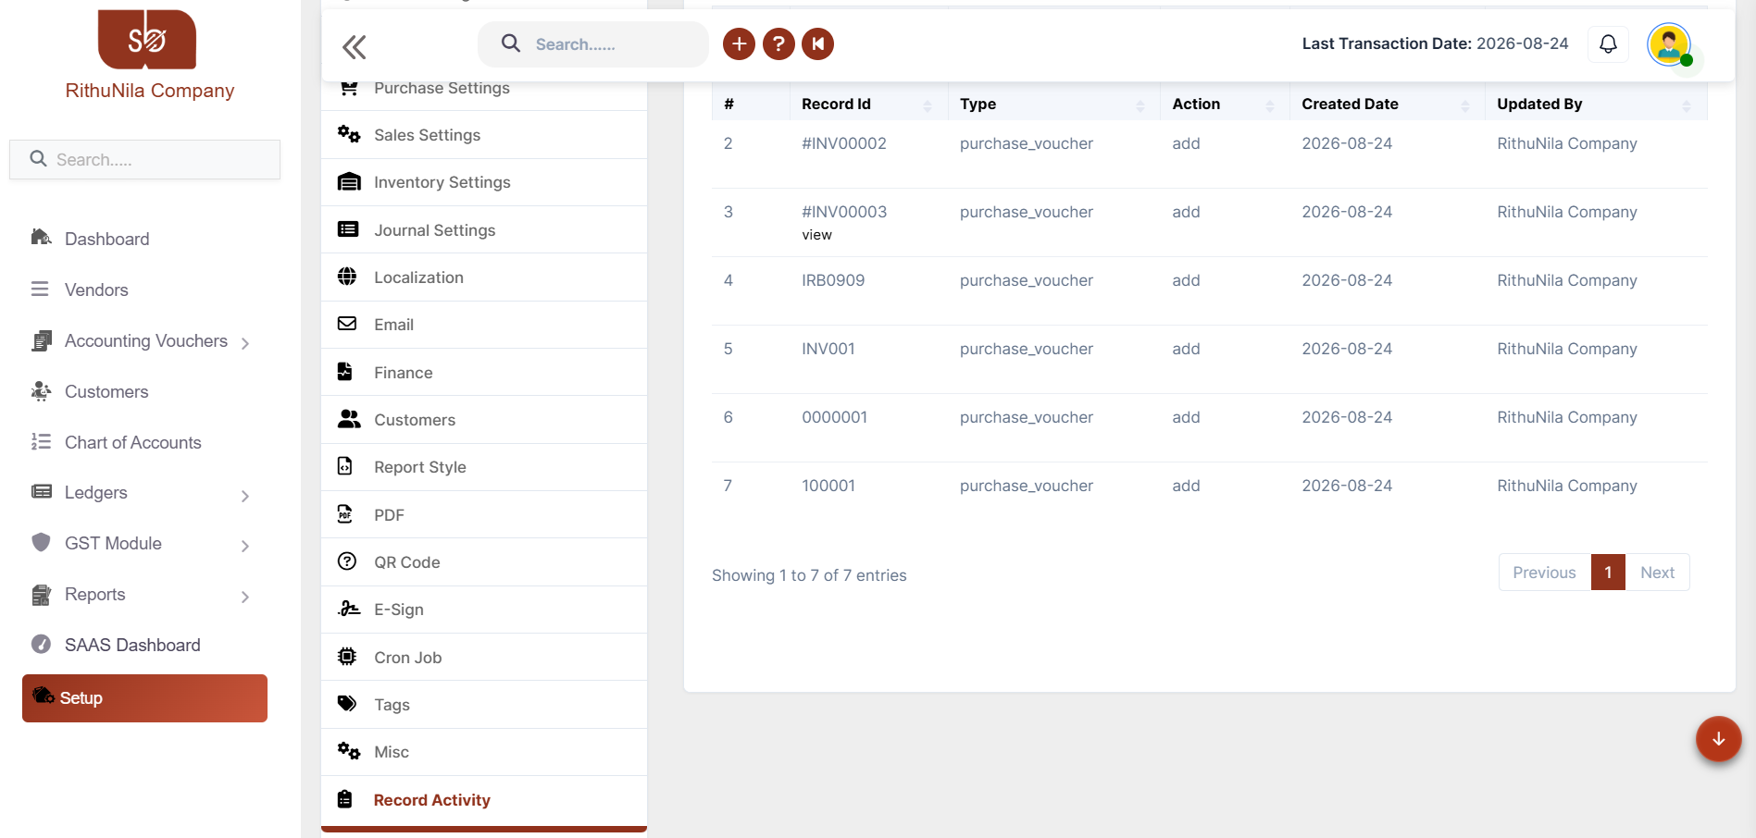Screen dimensions: 1756x838
Task: Focus the sidebar Search field
Action: (x=144, y=159)
